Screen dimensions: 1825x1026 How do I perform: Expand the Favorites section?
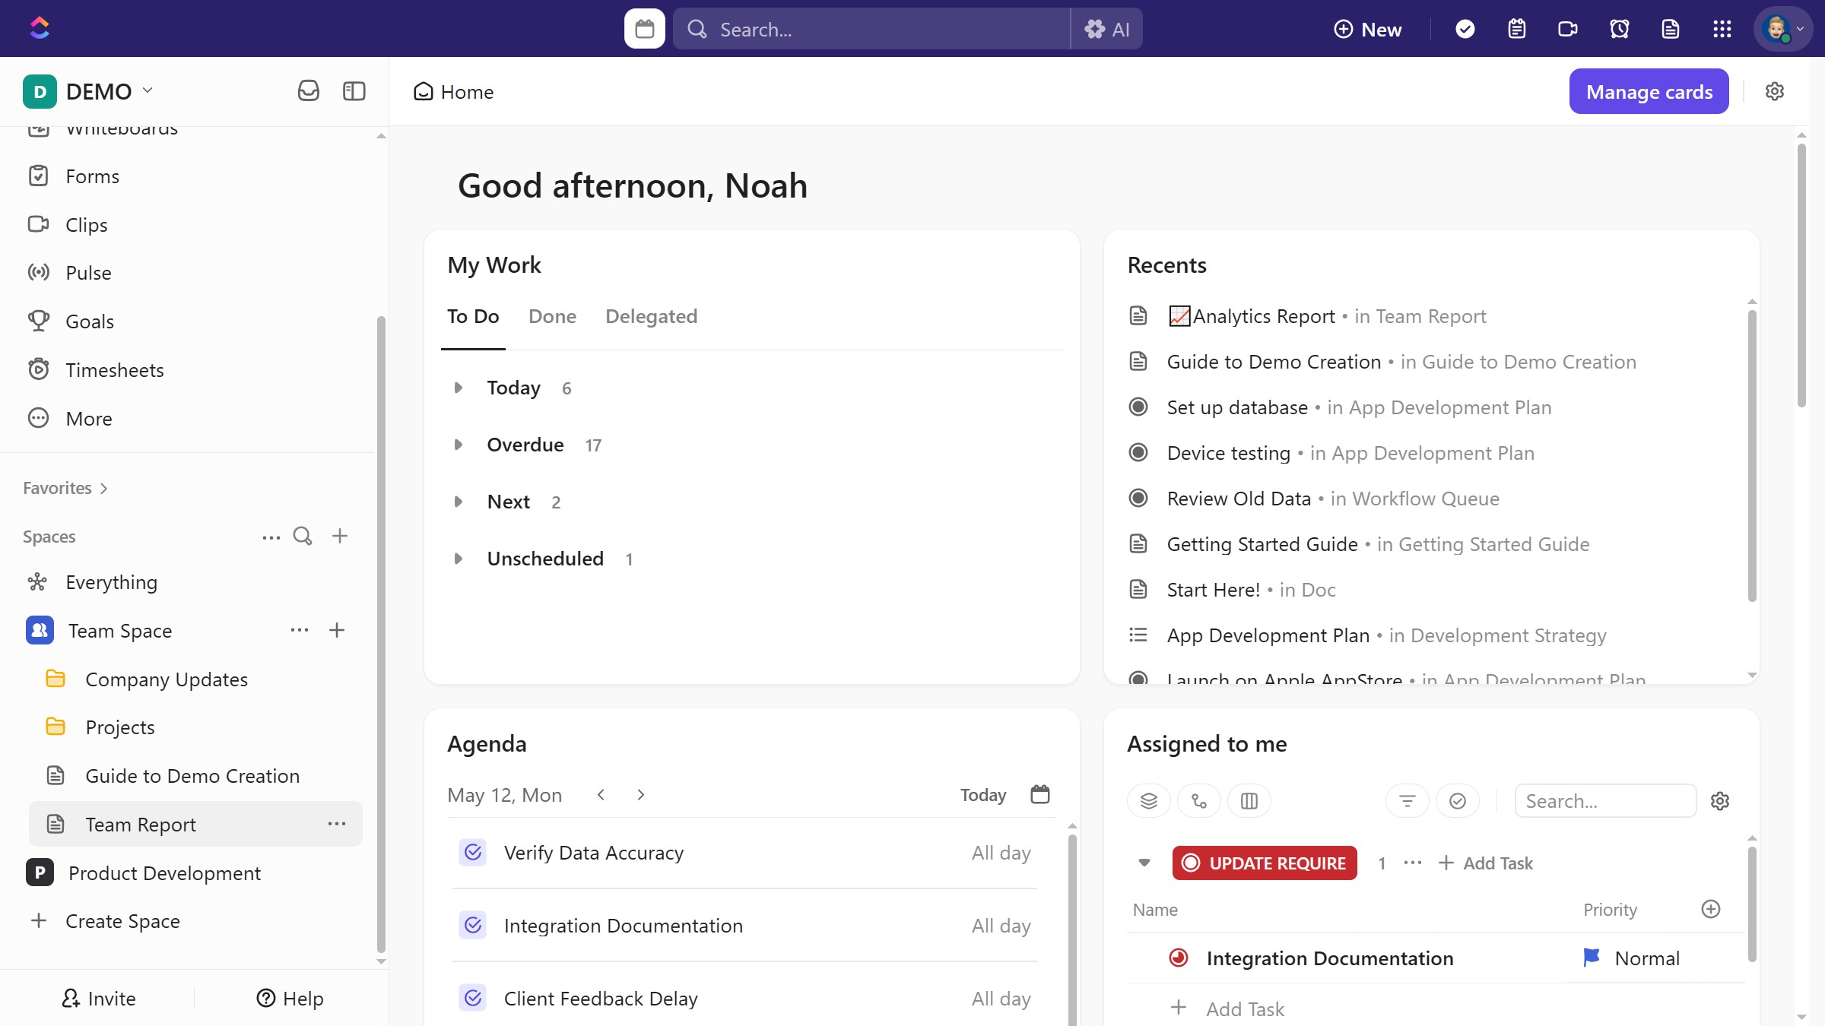[x=65, y=488]
